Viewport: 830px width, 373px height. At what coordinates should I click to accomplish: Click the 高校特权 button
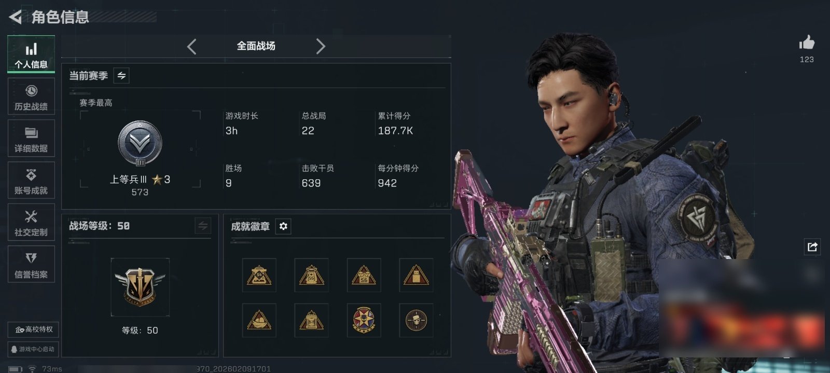[x=34, y=329]
